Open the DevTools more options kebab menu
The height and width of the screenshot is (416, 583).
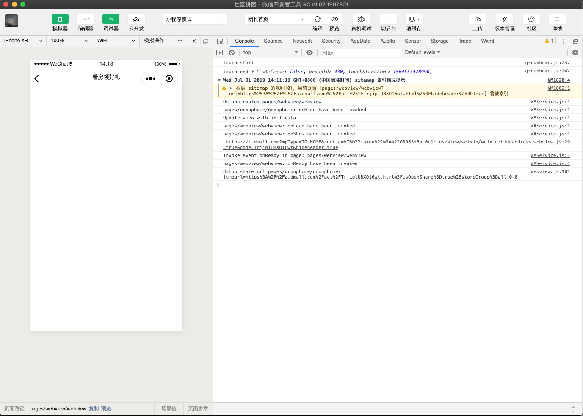click(564, 41)
